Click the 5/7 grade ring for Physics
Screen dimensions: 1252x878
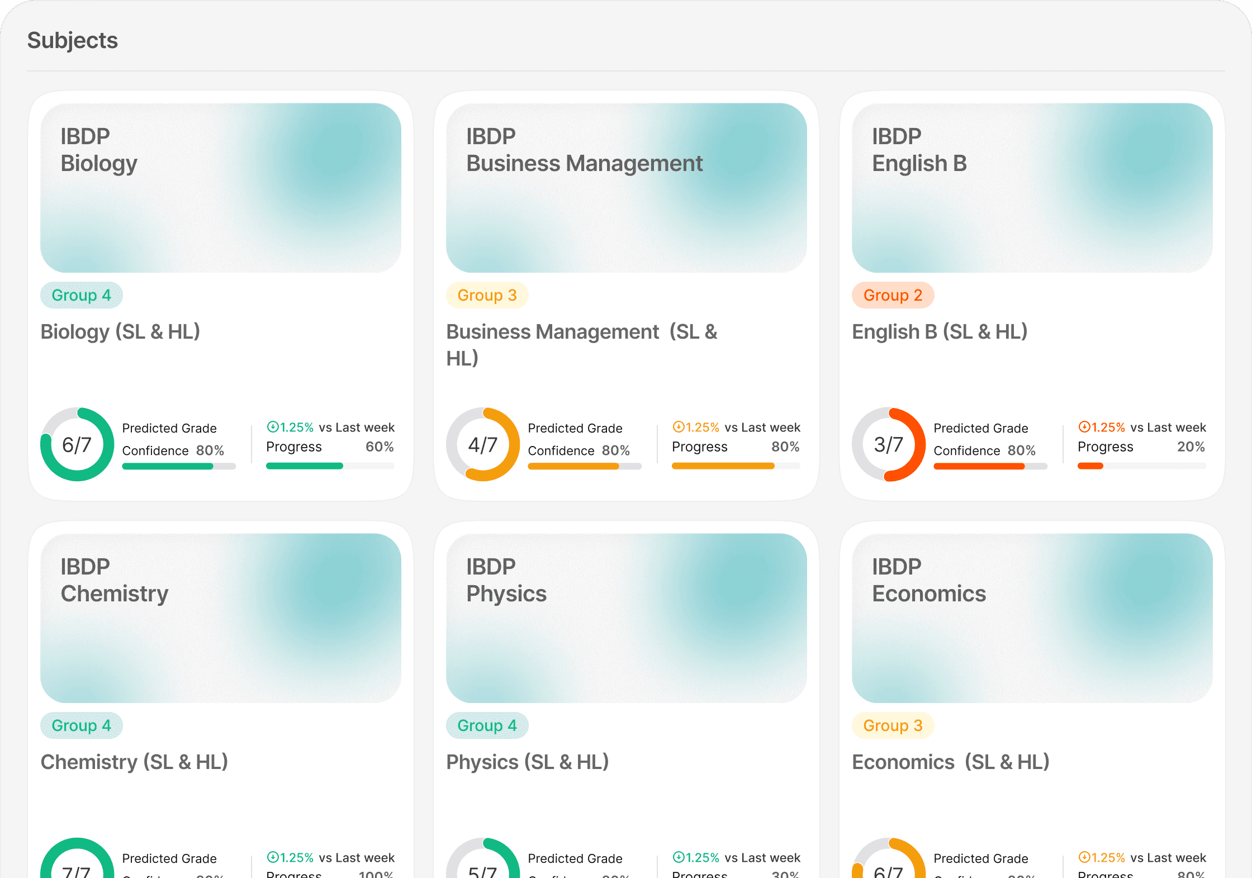click(483, 858)
